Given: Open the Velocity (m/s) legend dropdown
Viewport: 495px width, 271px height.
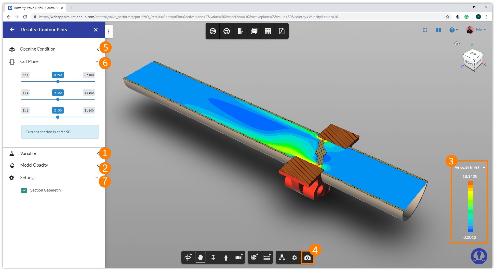Looking at the screenshot, I should pos(483,167).
